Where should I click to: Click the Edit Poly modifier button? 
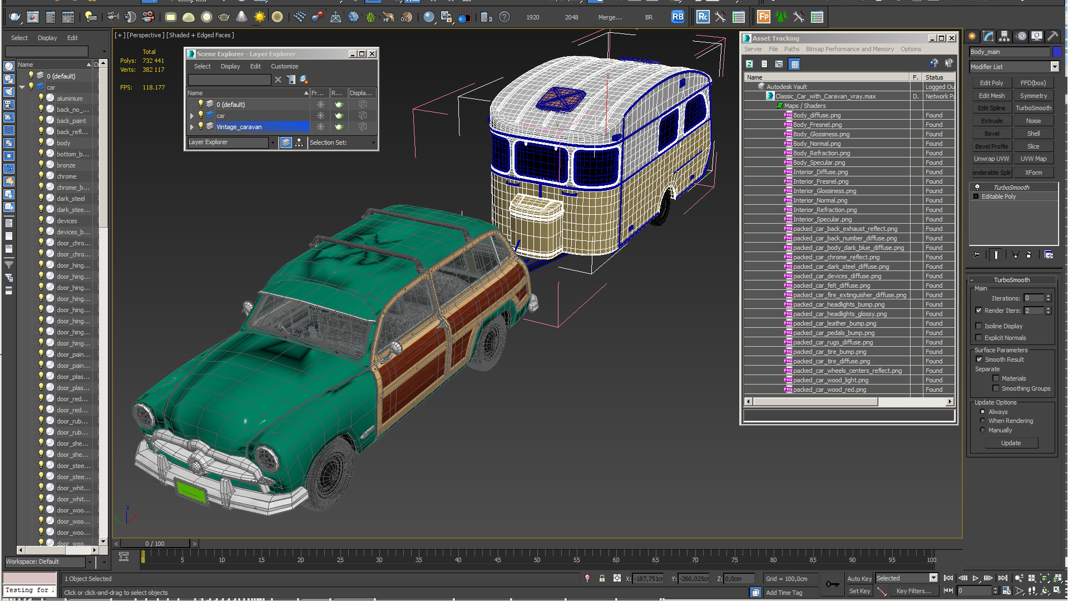[991, 83]
